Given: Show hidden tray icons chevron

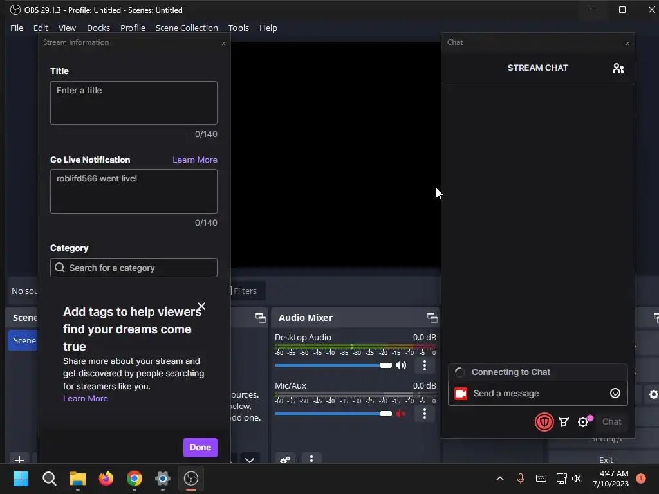Looking at the screenshot, I should click(x=499, y=479).
